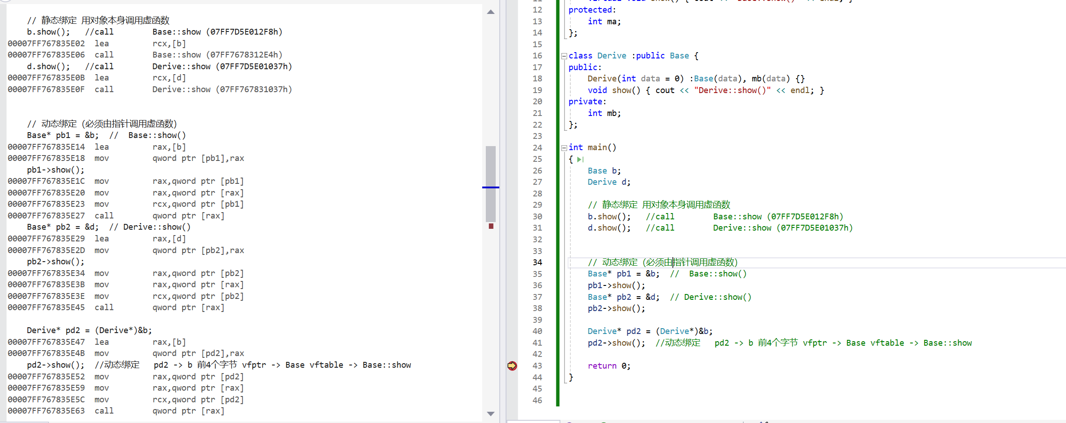Click 'd.show();' on source line 31
Screen dimensions: 1066x423
(x=609, y=228)
